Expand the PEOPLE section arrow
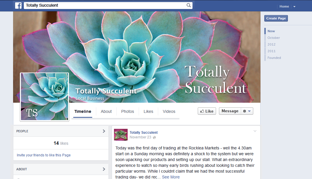Viewport: 312px width, 179px height. (104, 131)
